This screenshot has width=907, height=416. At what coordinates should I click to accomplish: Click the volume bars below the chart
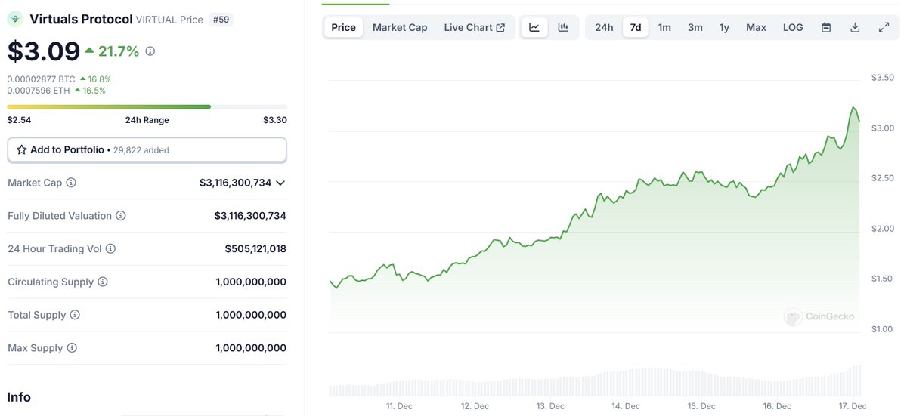coord(595,381)
